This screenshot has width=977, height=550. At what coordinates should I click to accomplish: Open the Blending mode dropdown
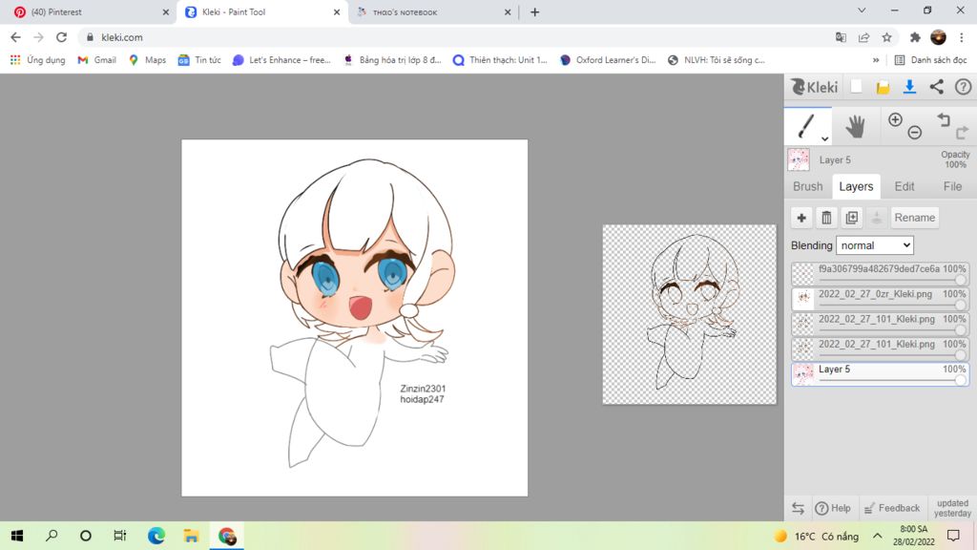pyautogui.click(x=874, y=245)
